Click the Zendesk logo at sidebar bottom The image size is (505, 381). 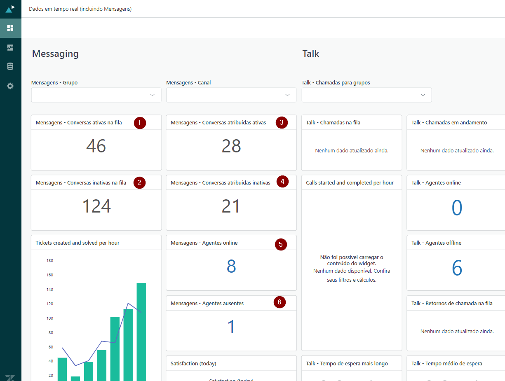click(x=10, y=377)
